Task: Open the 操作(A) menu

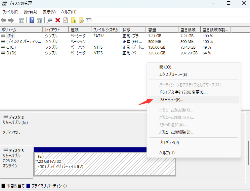Action: point(31,12)
